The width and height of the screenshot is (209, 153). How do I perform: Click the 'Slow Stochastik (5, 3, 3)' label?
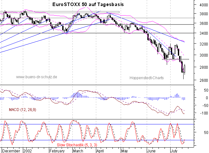click(77, 145)
